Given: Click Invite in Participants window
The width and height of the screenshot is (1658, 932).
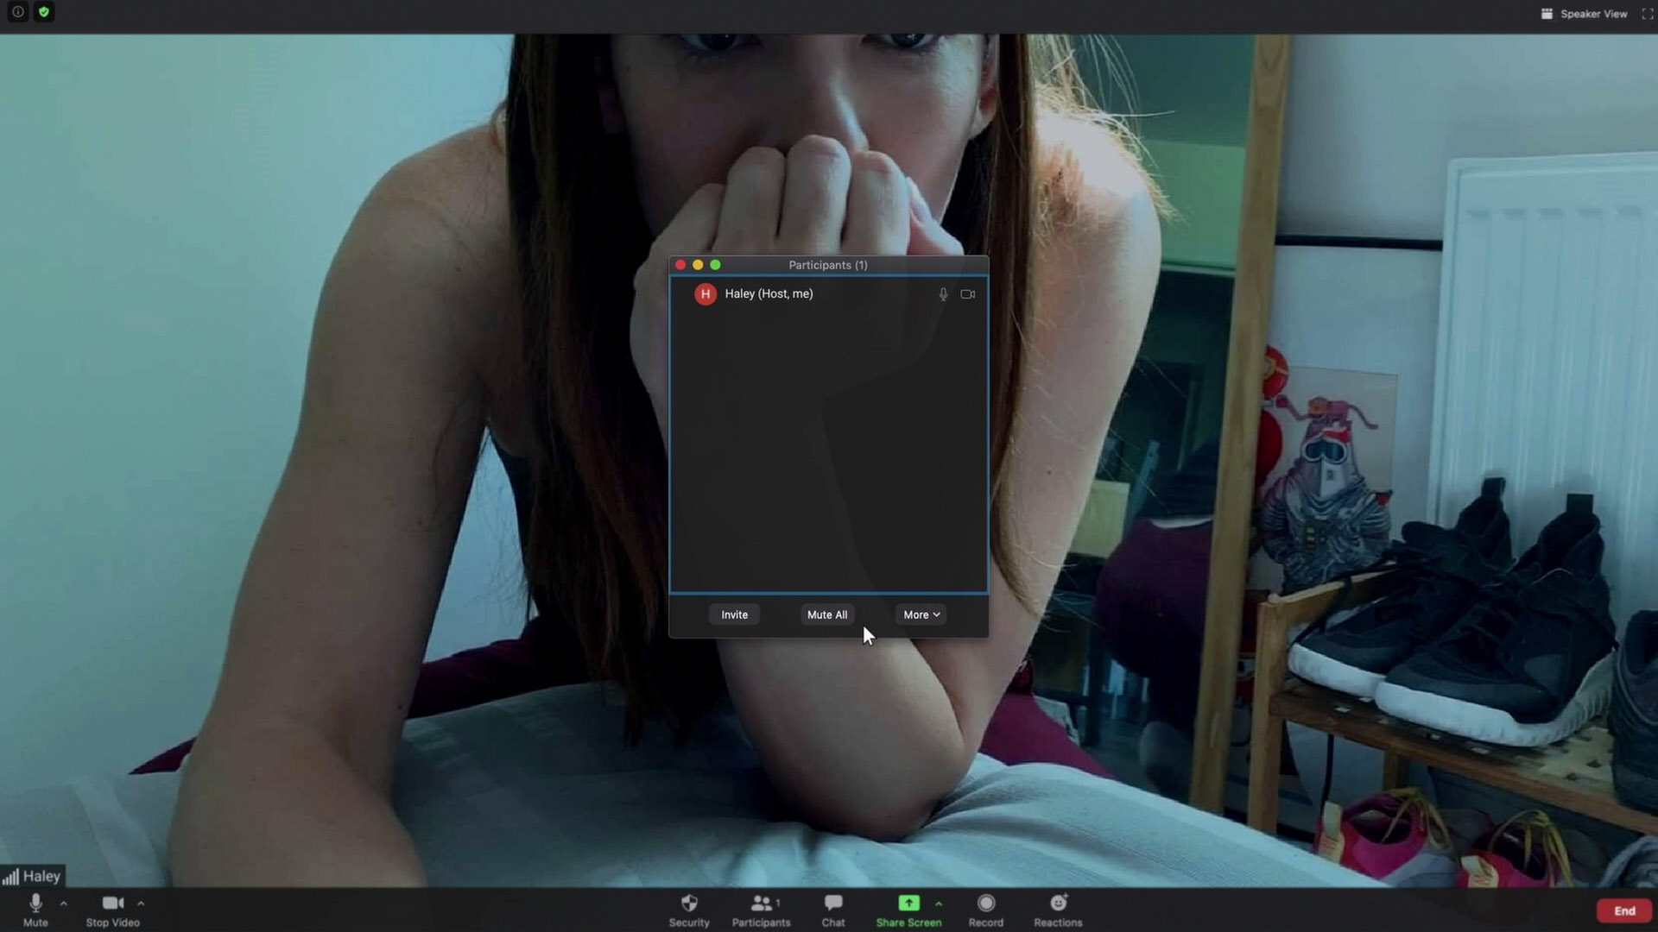Looking at the screenshot, I should tap(735, 614).
